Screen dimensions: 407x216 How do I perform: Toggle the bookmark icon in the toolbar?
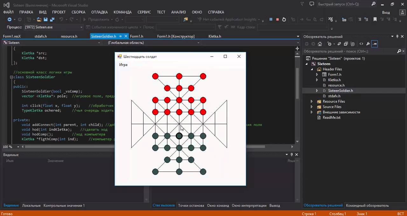click(375, 19)
